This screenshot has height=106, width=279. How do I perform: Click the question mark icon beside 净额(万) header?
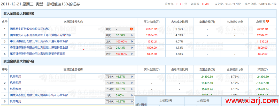[x=268, y=21]
